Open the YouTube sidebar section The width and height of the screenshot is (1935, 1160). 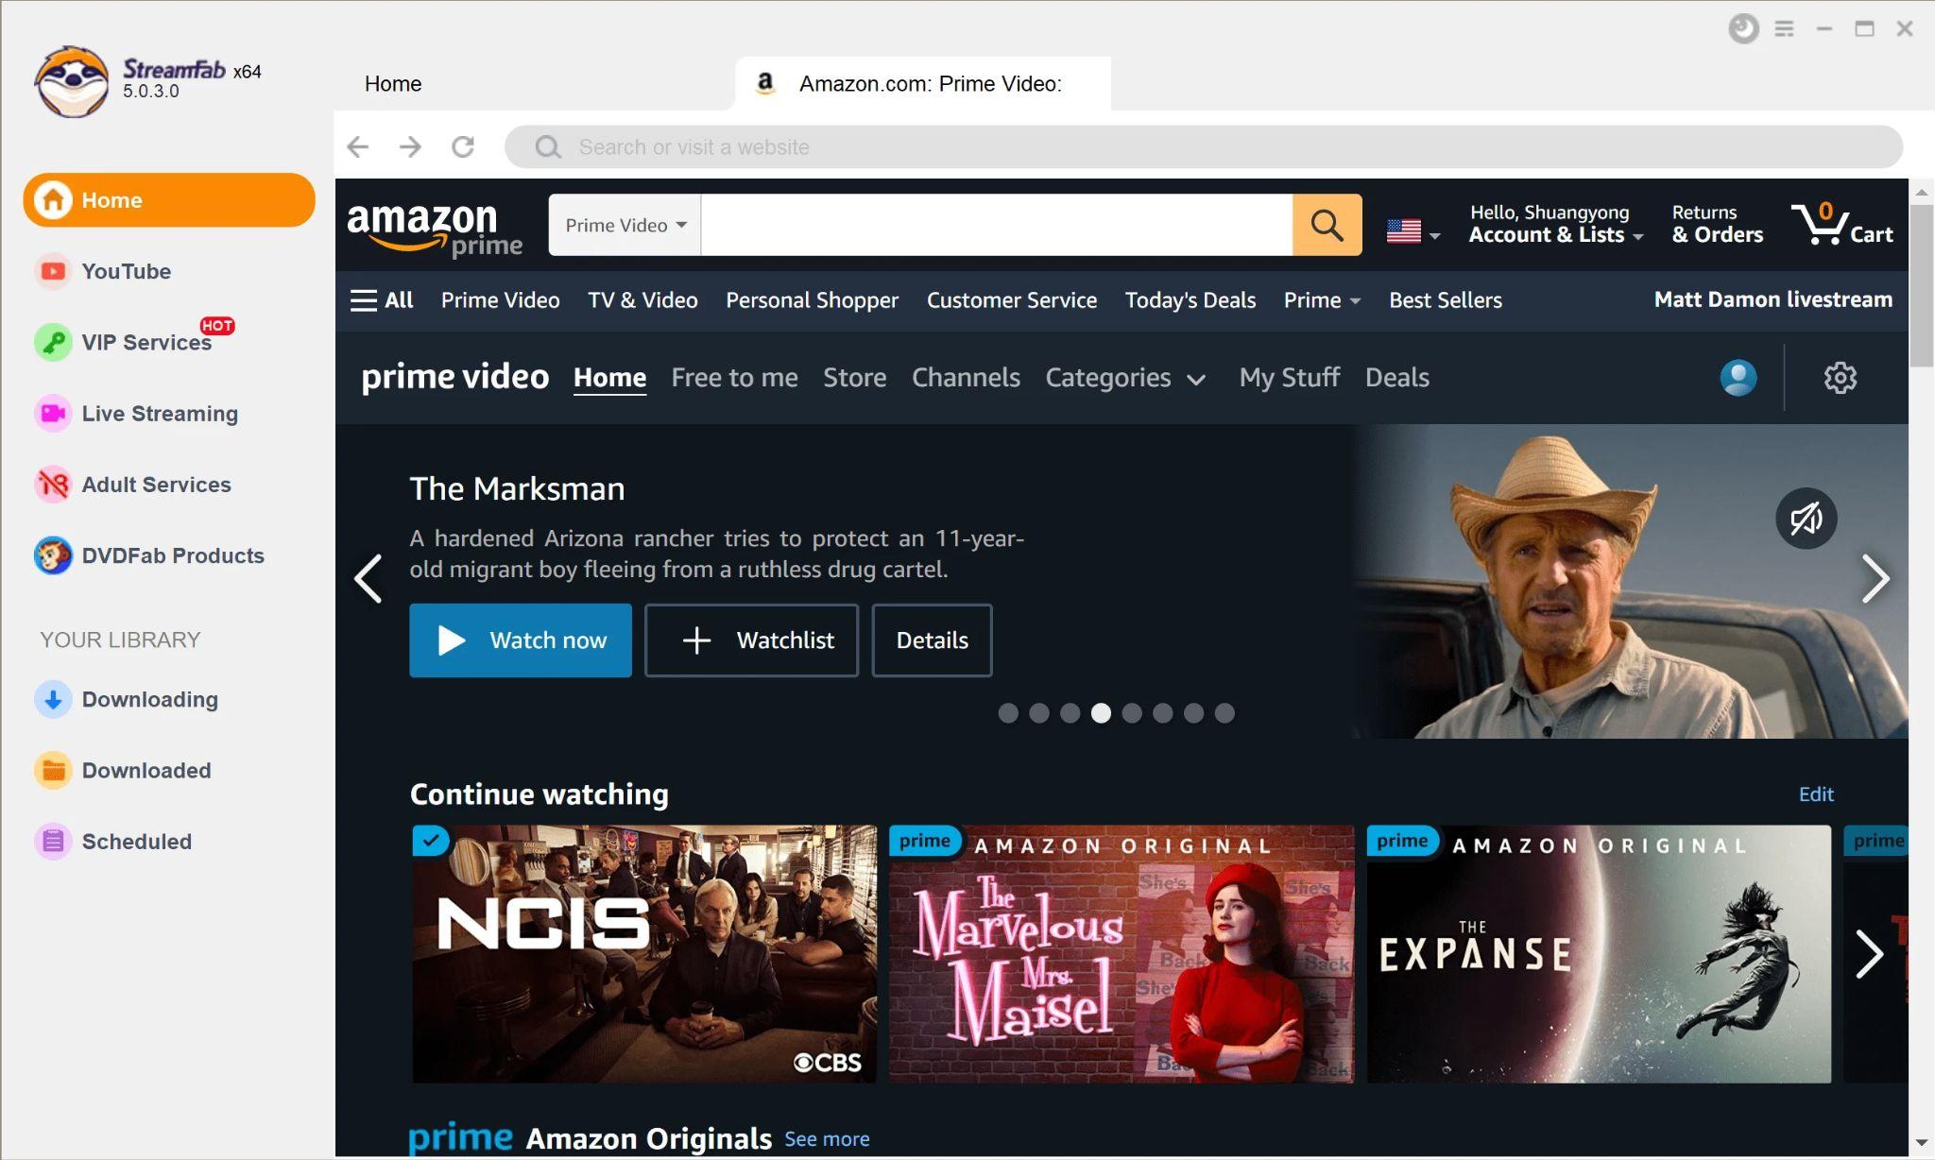click(126, 271)
